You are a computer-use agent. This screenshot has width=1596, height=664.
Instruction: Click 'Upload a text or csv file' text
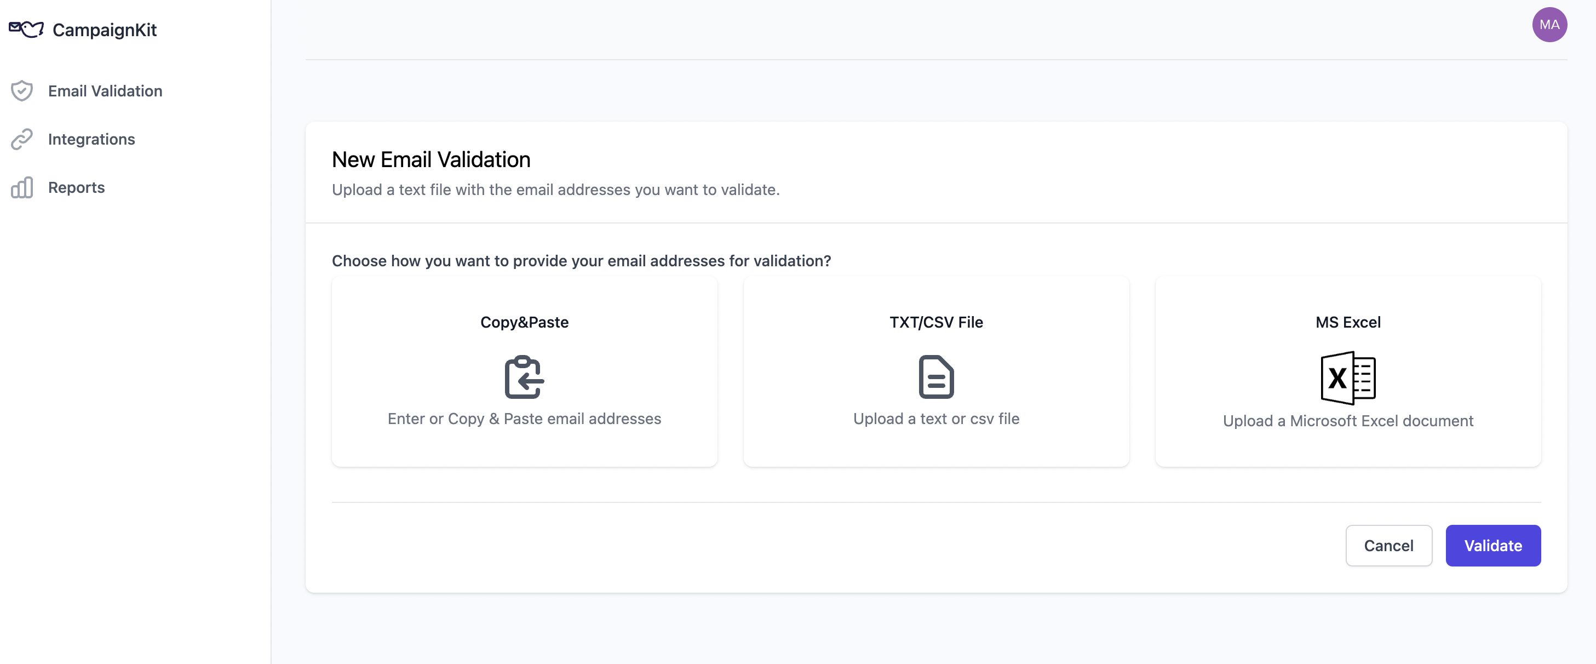[935, 419]
